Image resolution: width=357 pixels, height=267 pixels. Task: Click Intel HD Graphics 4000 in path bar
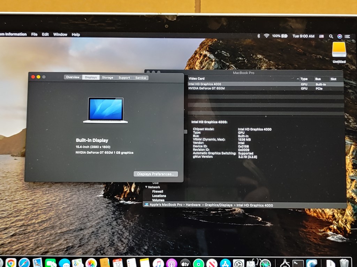coord(255,205)
